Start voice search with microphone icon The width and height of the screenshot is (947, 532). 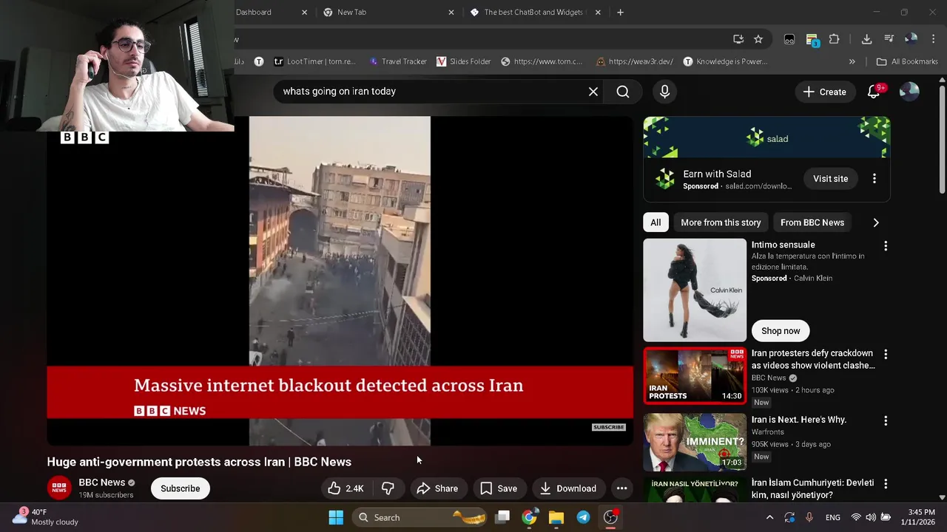click(664, 92)
